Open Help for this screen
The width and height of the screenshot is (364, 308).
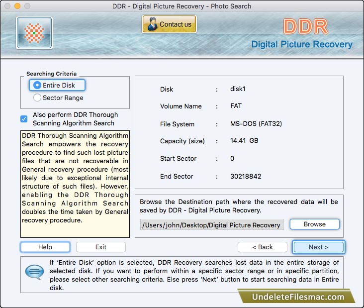[45, 247]
